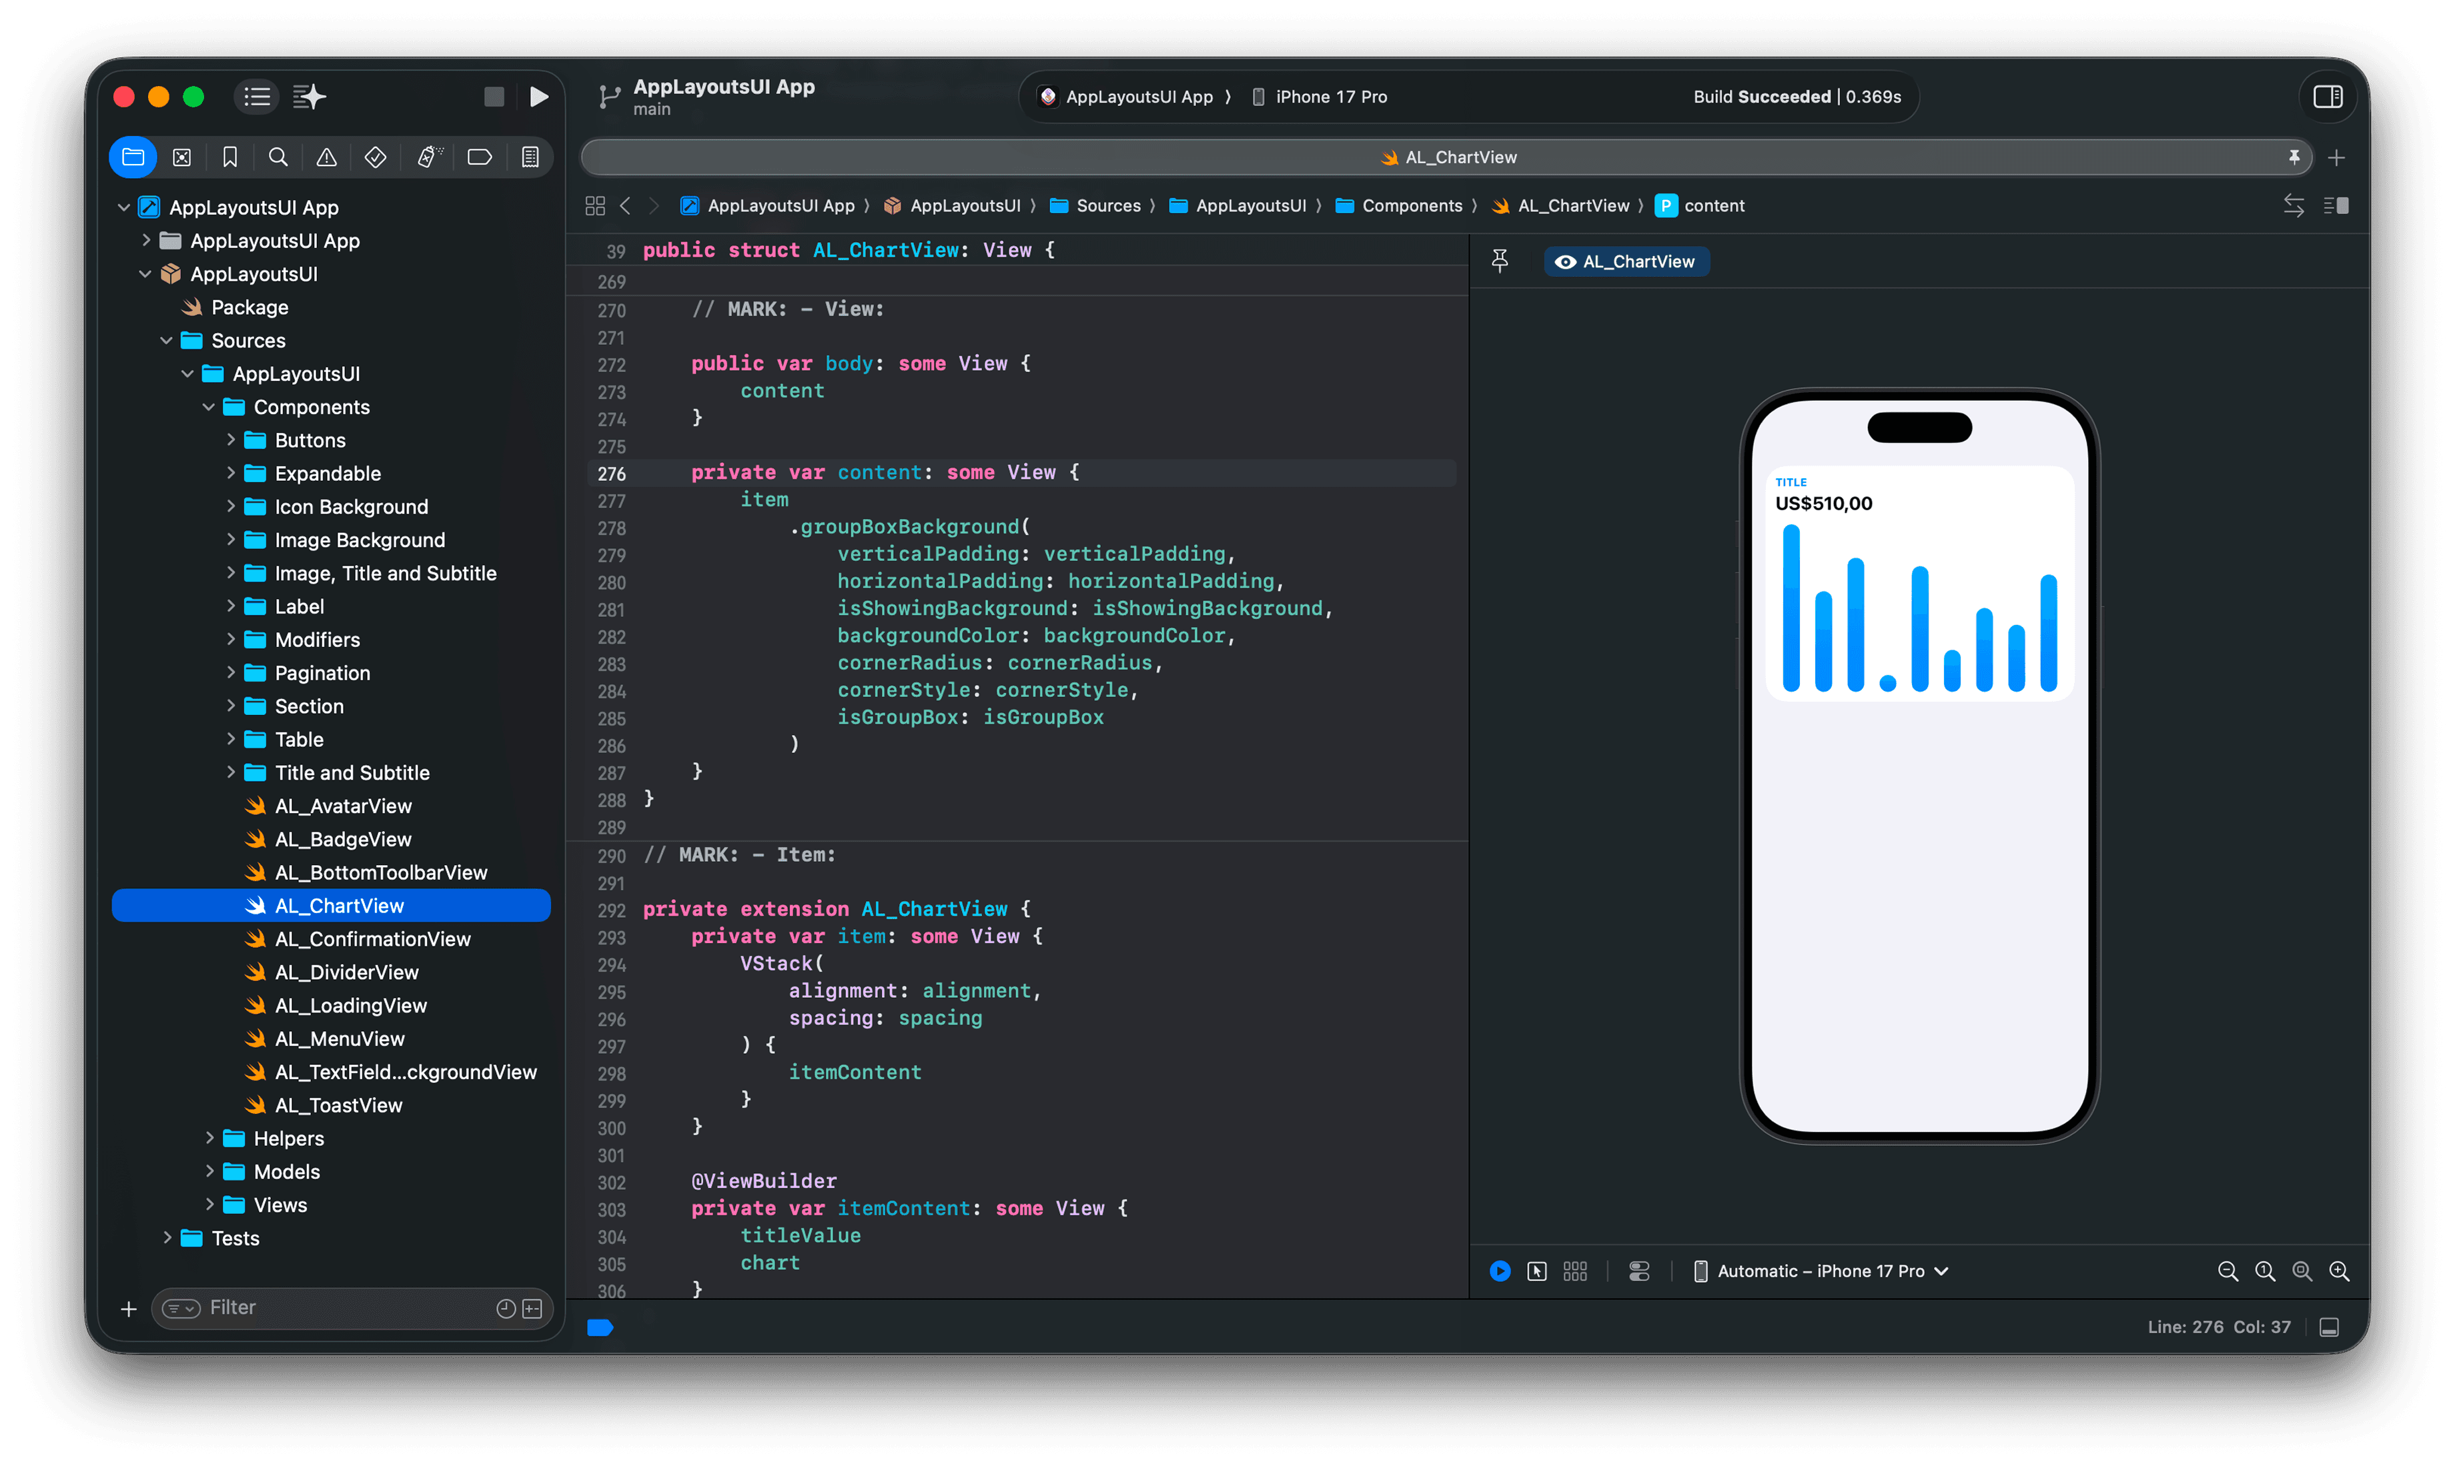The height and width of the screenshot is (1466, 2455).
Task: Toggle the debug area at bottom right
Action: click(x=2328, y=1327)
